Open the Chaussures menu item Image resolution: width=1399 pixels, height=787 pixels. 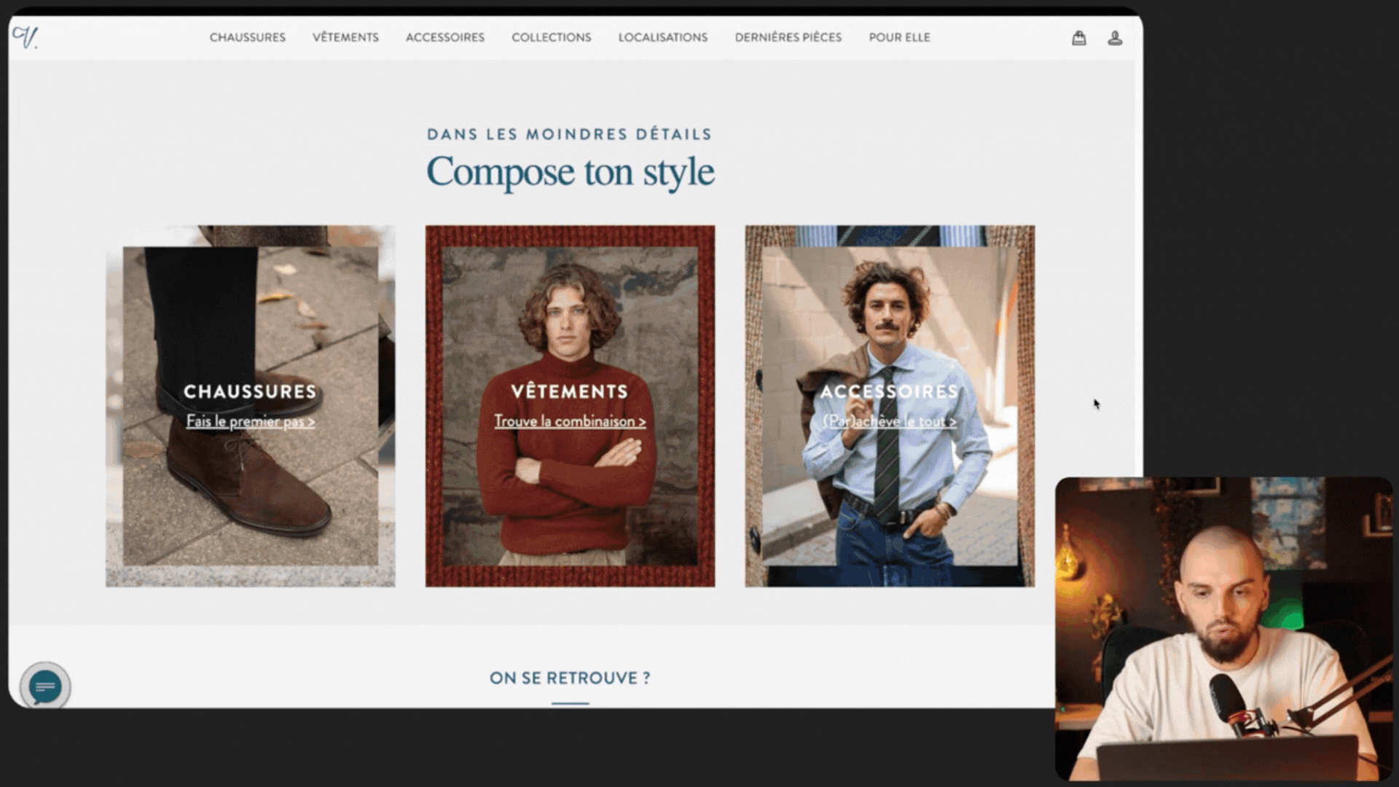tap(247, 37)
